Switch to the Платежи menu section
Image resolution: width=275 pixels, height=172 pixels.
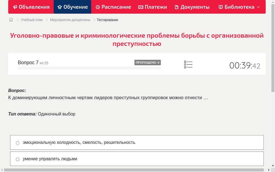[156, 7]
